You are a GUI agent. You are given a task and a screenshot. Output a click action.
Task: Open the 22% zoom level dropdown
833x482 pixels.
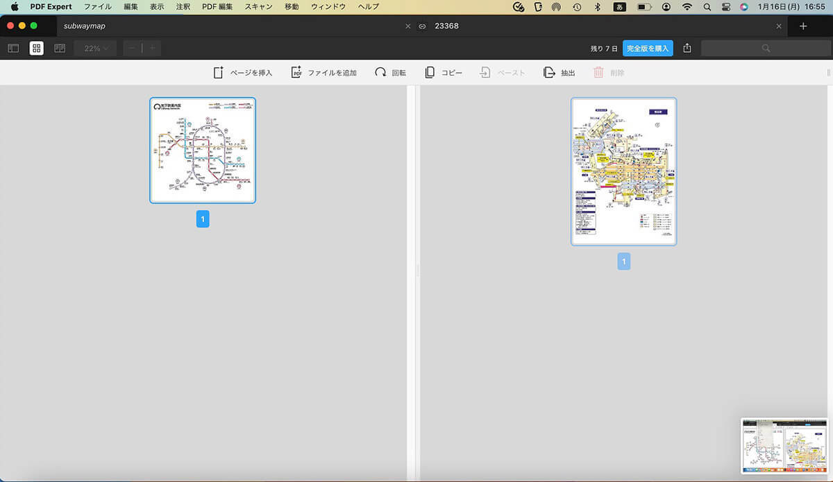pos(95,49)
